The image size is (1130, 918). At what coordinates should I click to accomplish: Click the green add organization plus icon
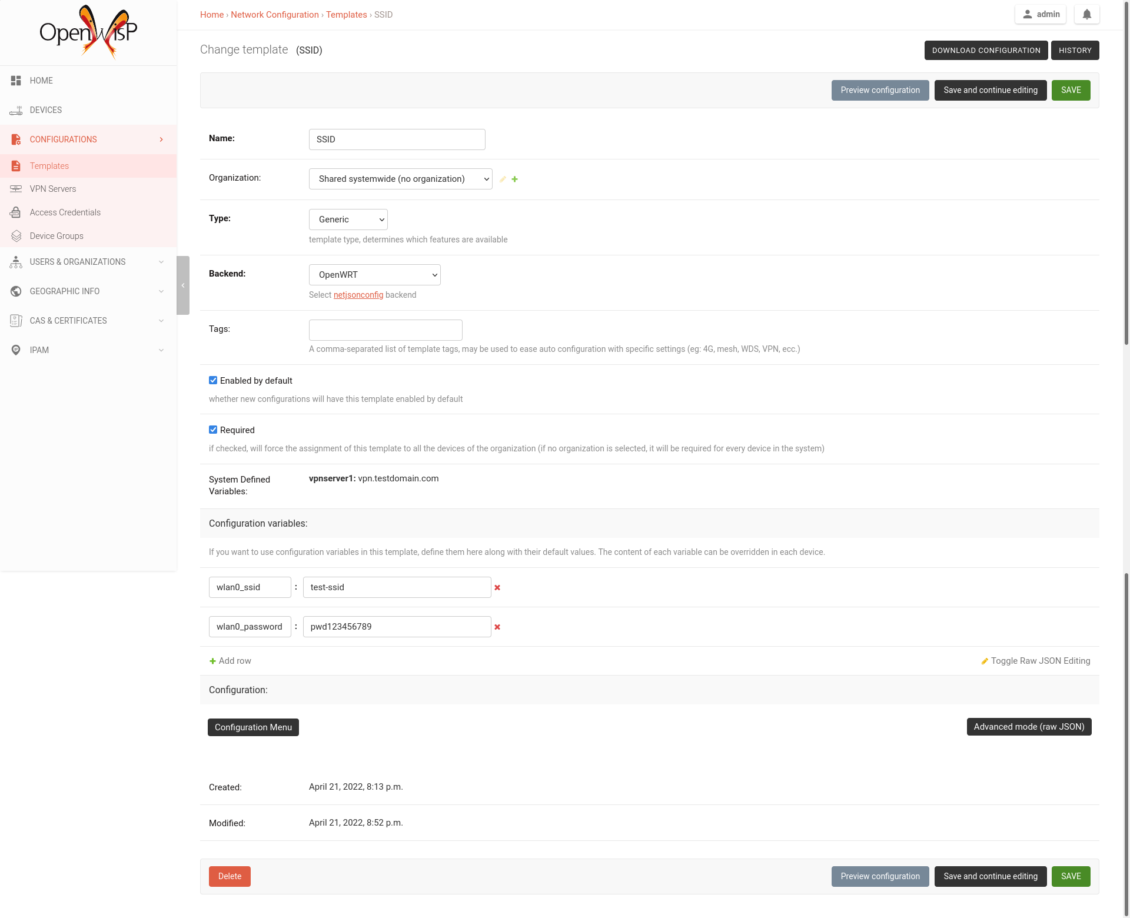point(515,179)
